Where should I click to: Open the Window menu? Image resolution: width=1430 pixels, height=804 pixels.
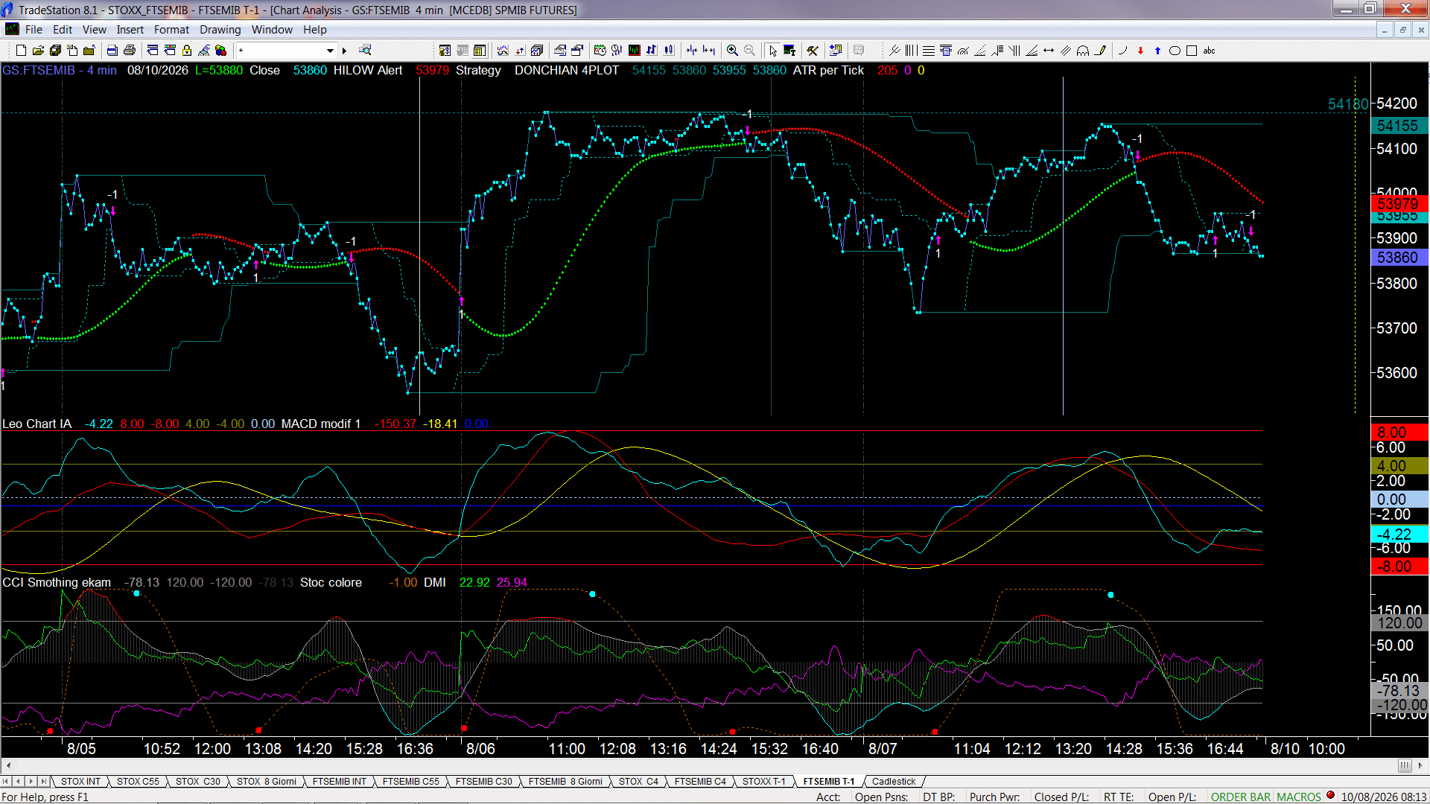point(272,30)
